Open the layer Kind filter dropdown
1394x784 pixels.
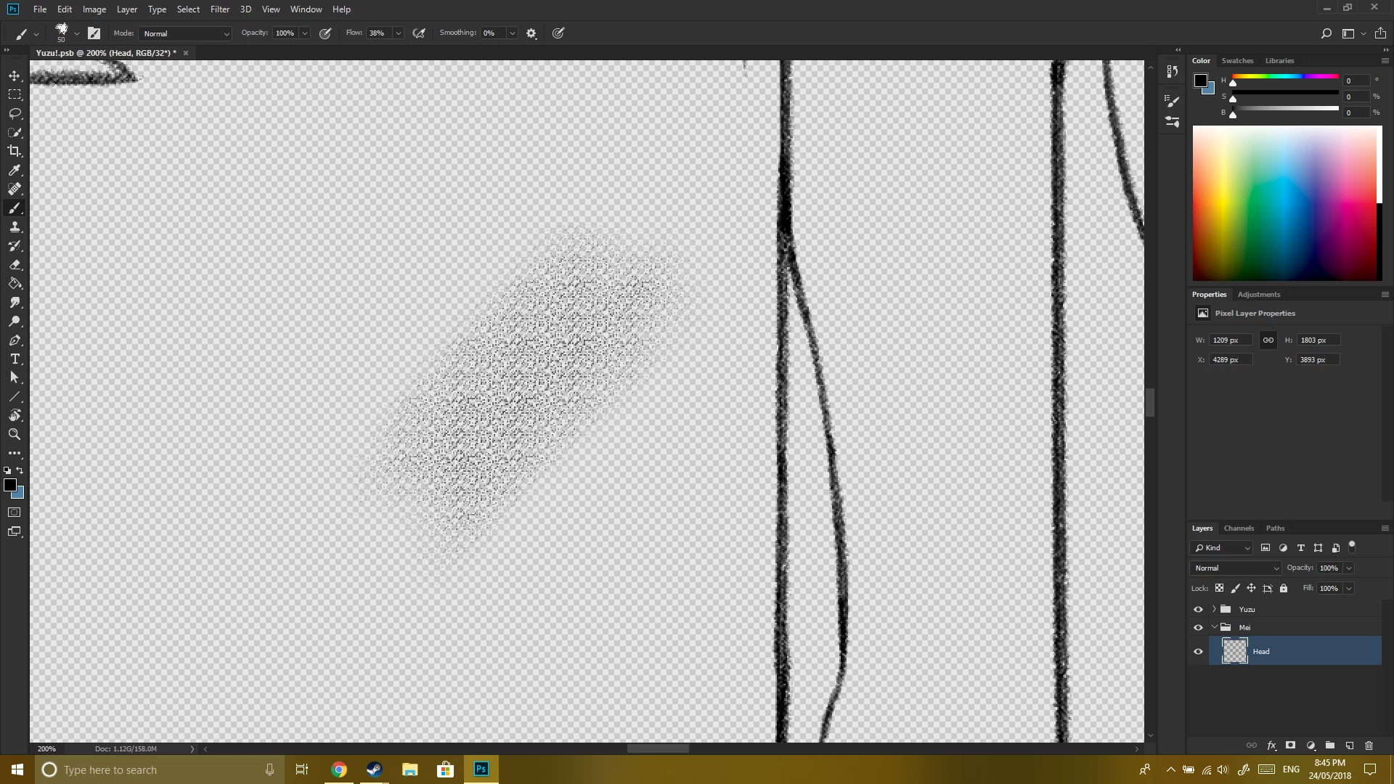(x=1223, y=548)
